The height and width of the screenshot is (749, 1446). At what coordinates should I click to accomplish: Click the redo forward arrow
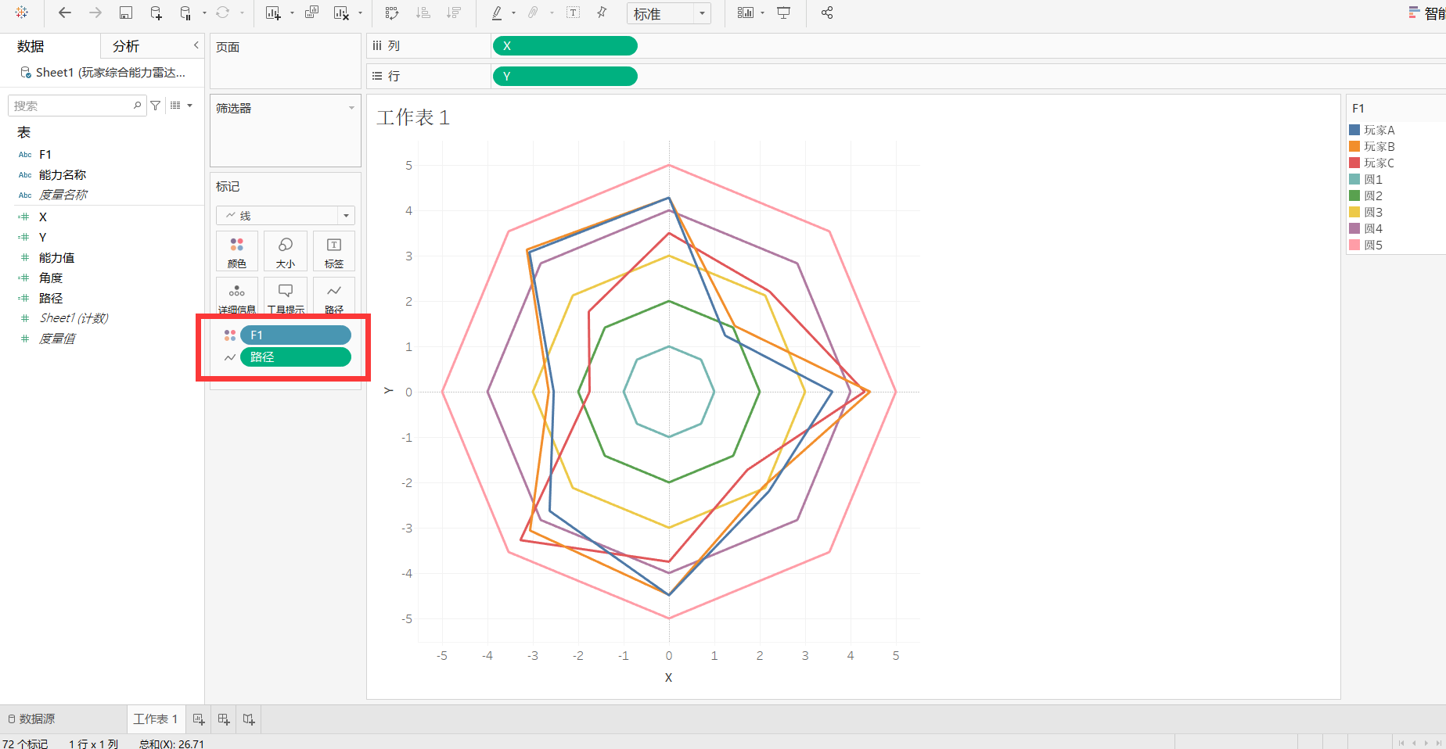[x=95, y=13]
